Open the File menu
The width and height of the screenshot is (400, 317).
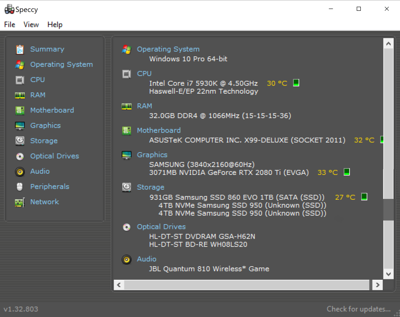click(10, 24)
